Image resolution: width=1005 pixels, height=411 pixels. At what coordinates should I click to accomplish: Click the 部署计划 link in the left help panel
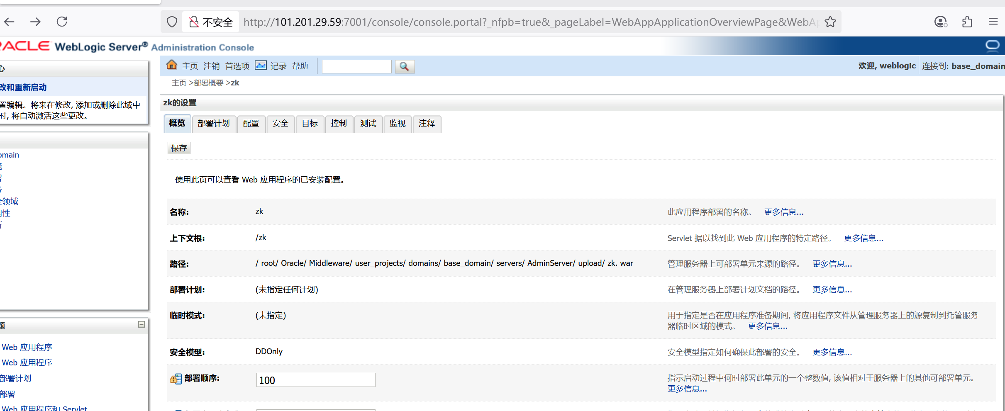[16, 378]
